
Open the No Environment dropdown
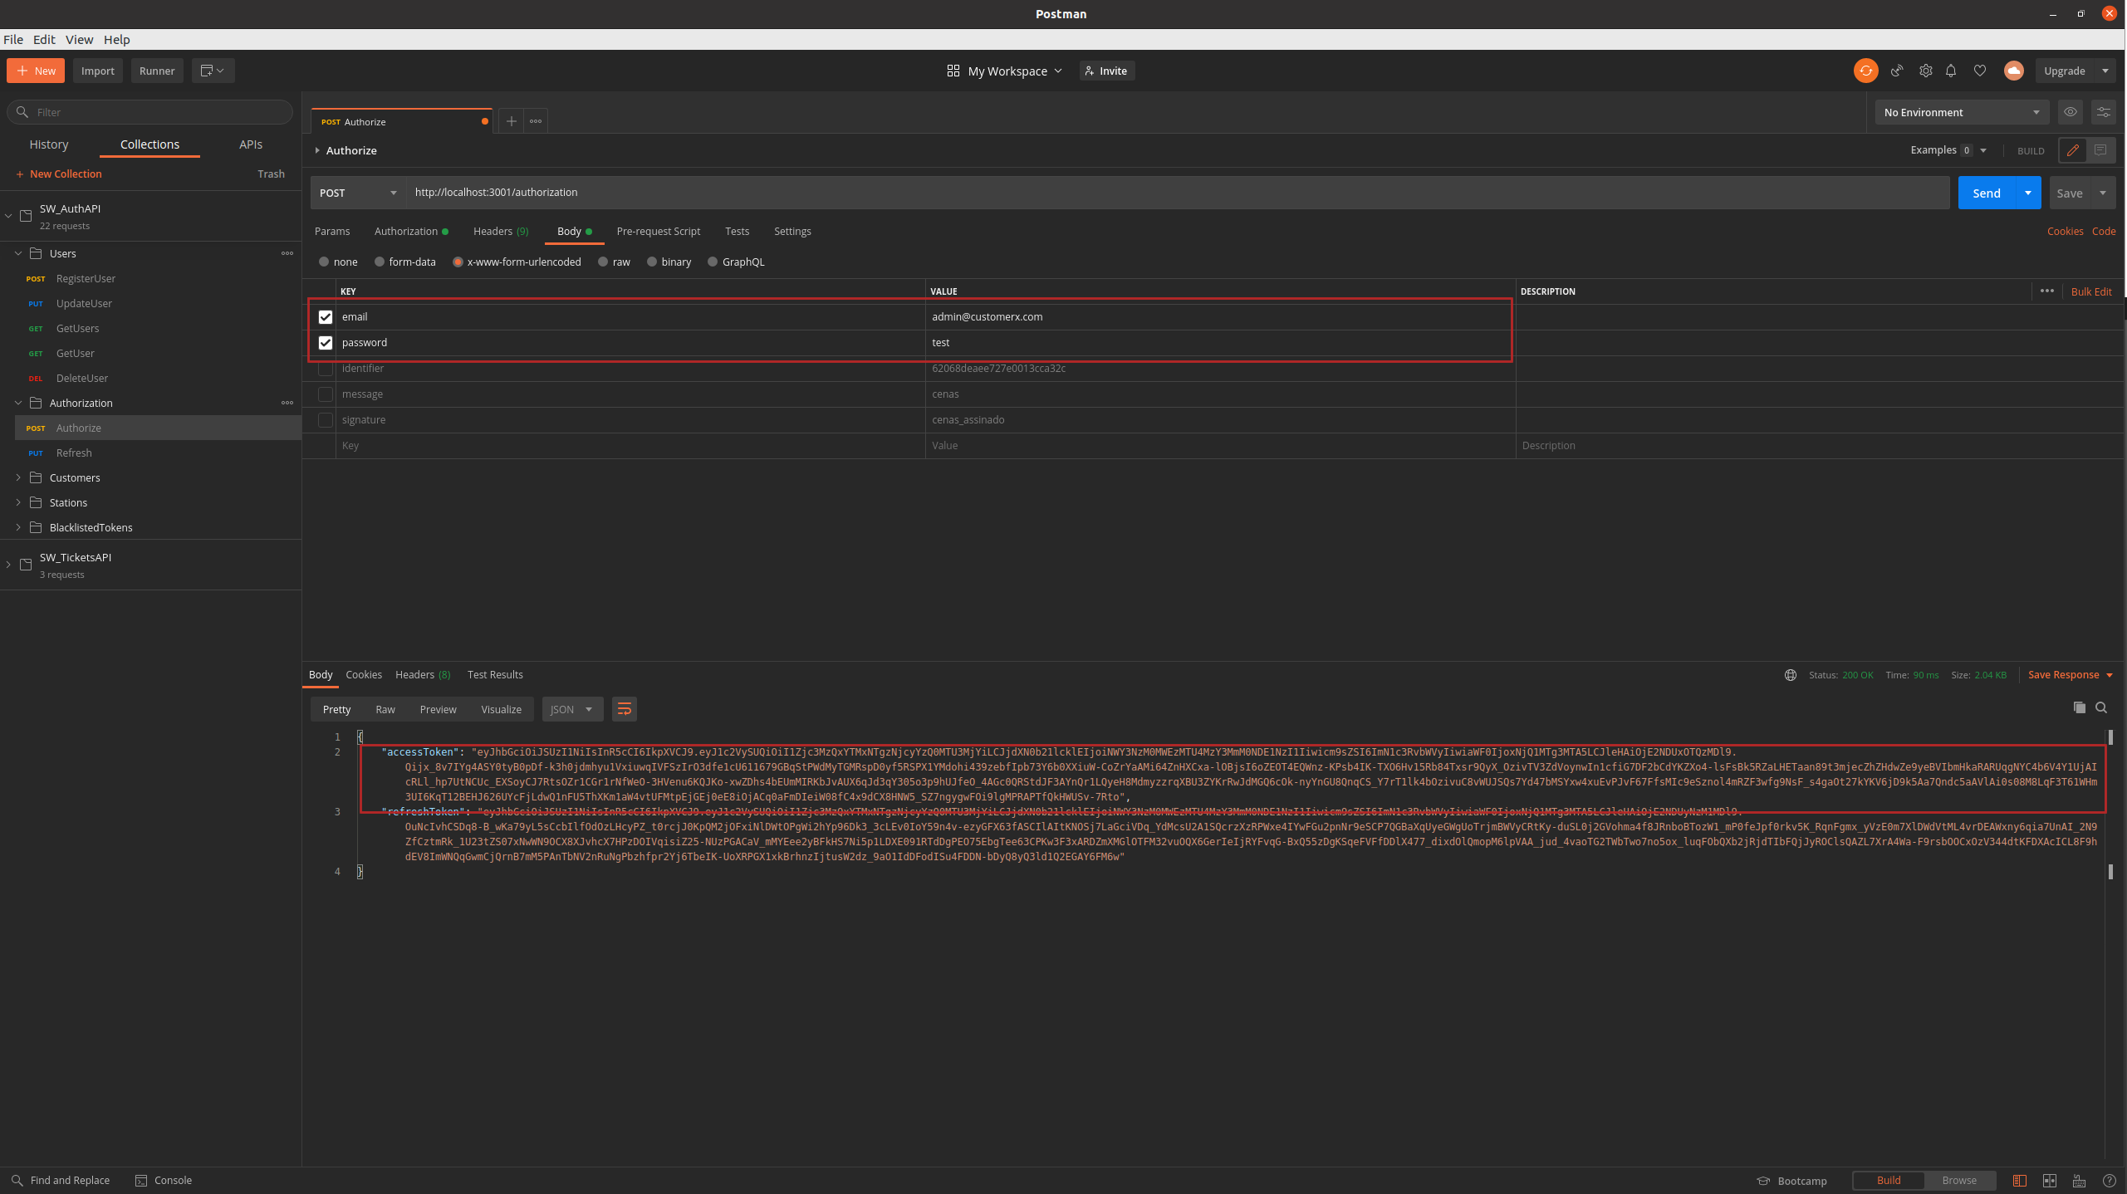1961,111
